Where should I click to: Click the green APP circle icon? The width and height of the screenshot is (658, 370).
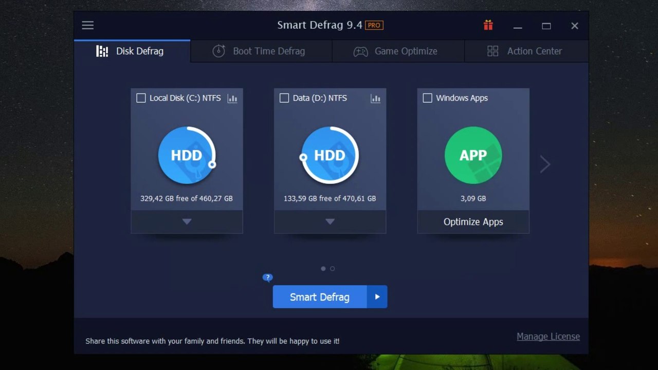473,155
